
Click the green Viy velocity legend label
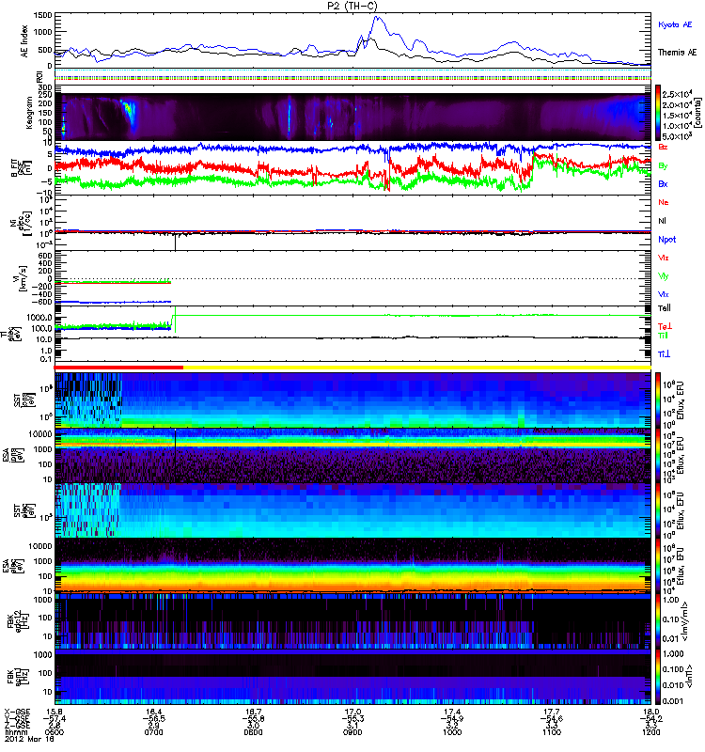pos(663,276)
